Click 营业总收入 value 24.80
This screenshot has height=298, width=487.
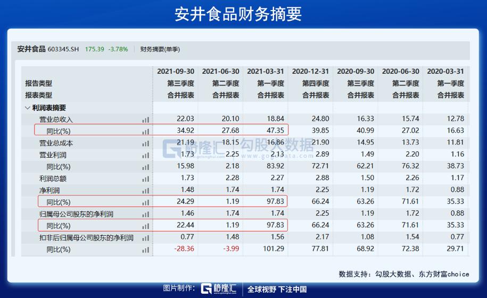pos(320,119)
